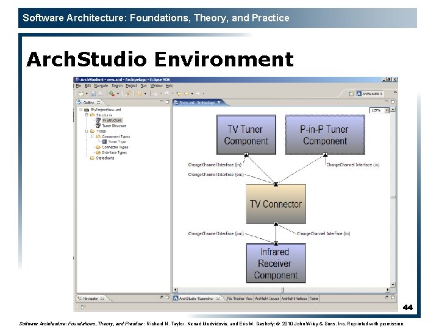The width and height of the screenshot is (439, 329).
Task: Select the Statecharts folder
Action: click(105, 158)
